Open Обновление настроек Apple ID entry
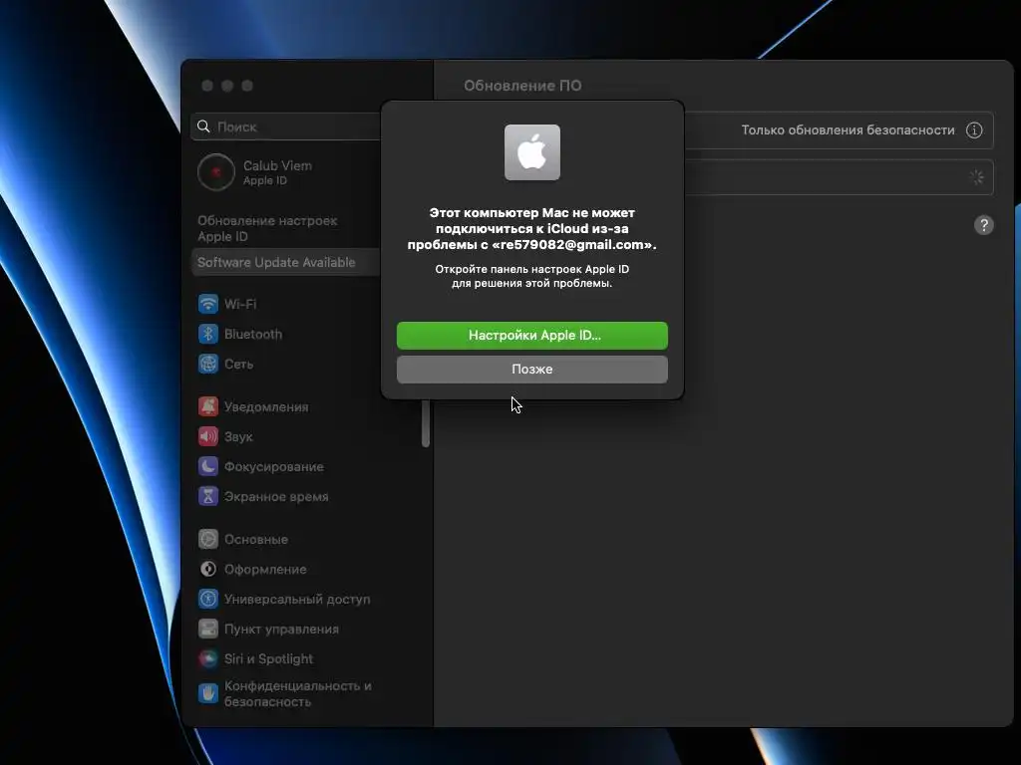Screen dimensions: 1021x765 click(x=267, y=228)
